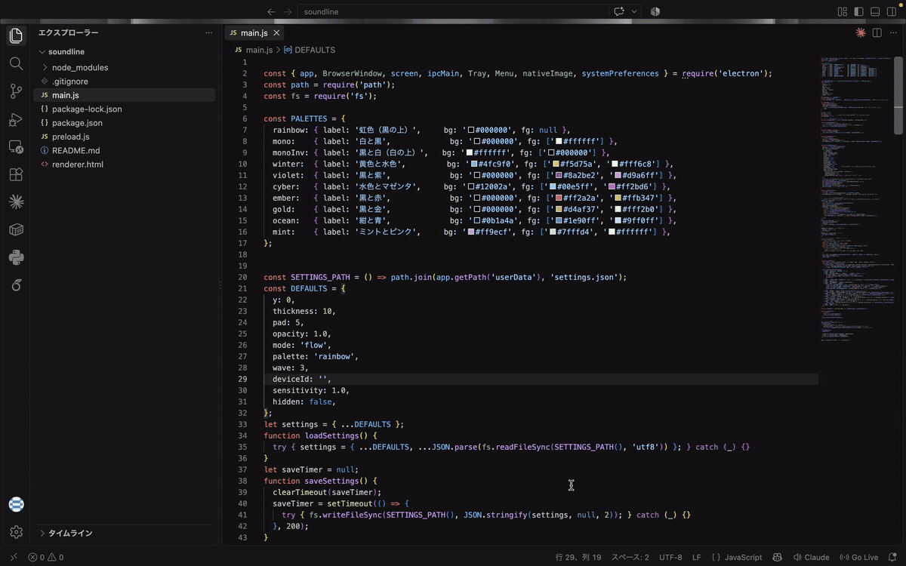Screen dimensions: 906x566
Task: Open the Extensions view
Action: click(16, 174)
